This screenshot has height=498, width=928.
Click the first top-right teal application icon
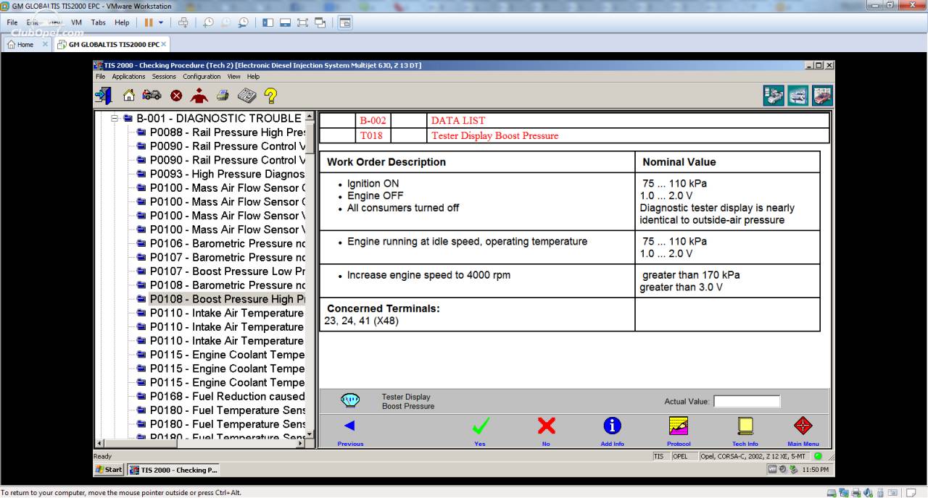[774, 96]
